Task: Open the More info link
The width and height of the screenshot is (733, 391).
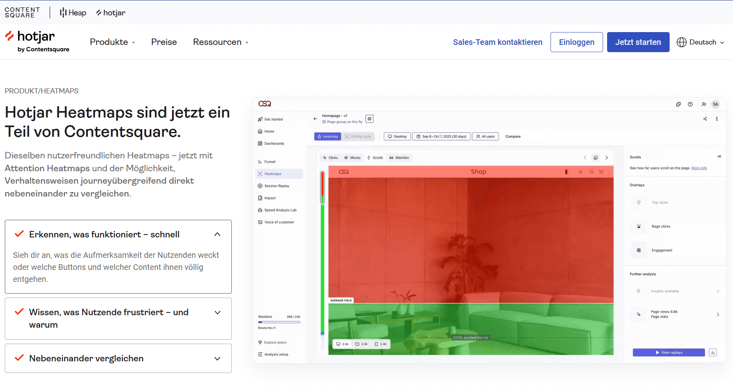Action: click(699, 168)
